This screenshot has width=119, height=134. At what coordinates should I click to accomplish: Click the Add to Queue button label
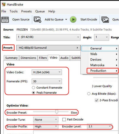(54, 19)
